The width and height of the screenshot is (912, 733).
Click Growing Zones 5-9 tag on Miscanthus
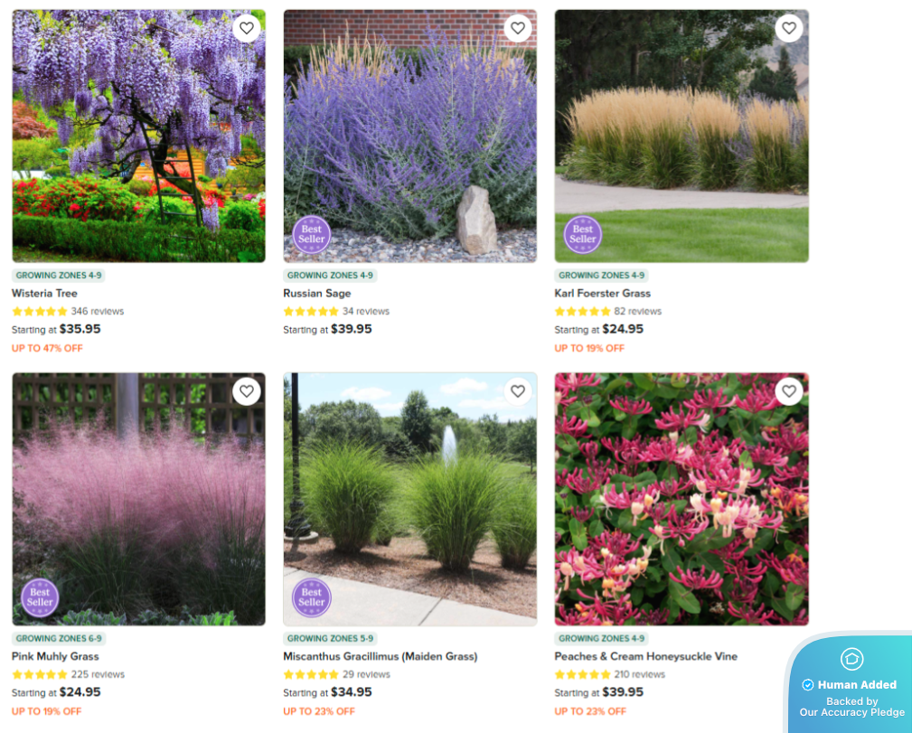(x=331, y=638)
